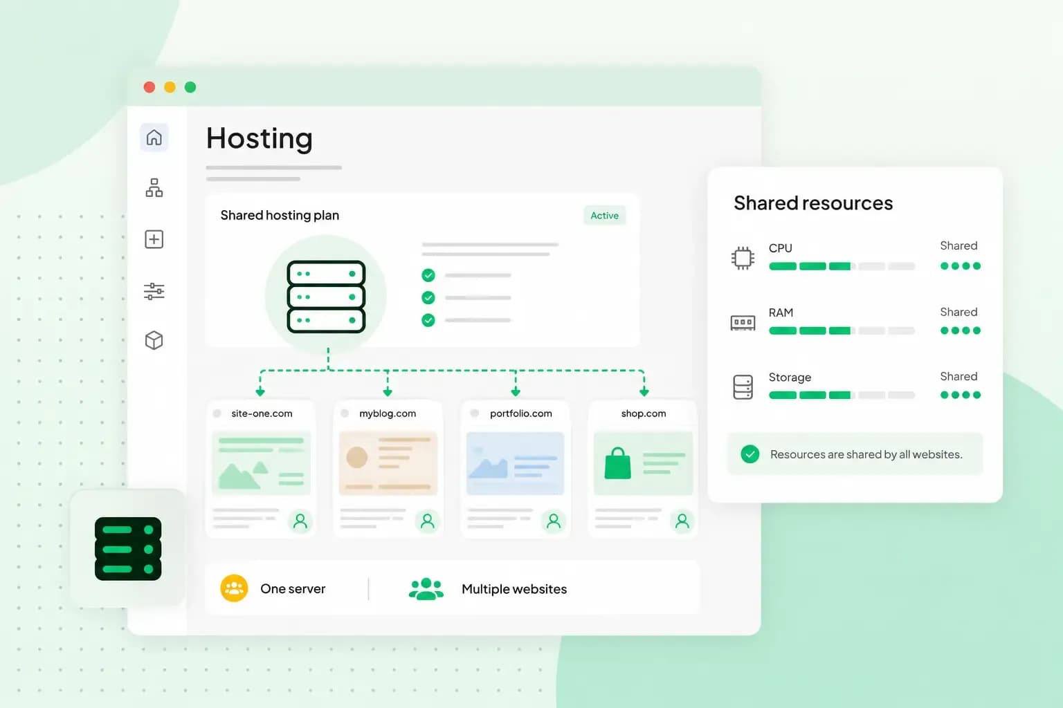Click the Shared resources heading
The width and height of the screenshot is (1063, 708).
click(x=813, y=203)
